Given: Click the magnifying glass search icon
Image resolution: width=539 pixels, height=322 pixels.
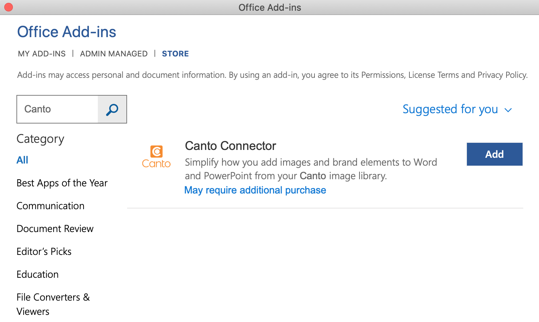Looking at the screenshot, I should point(112,110).
